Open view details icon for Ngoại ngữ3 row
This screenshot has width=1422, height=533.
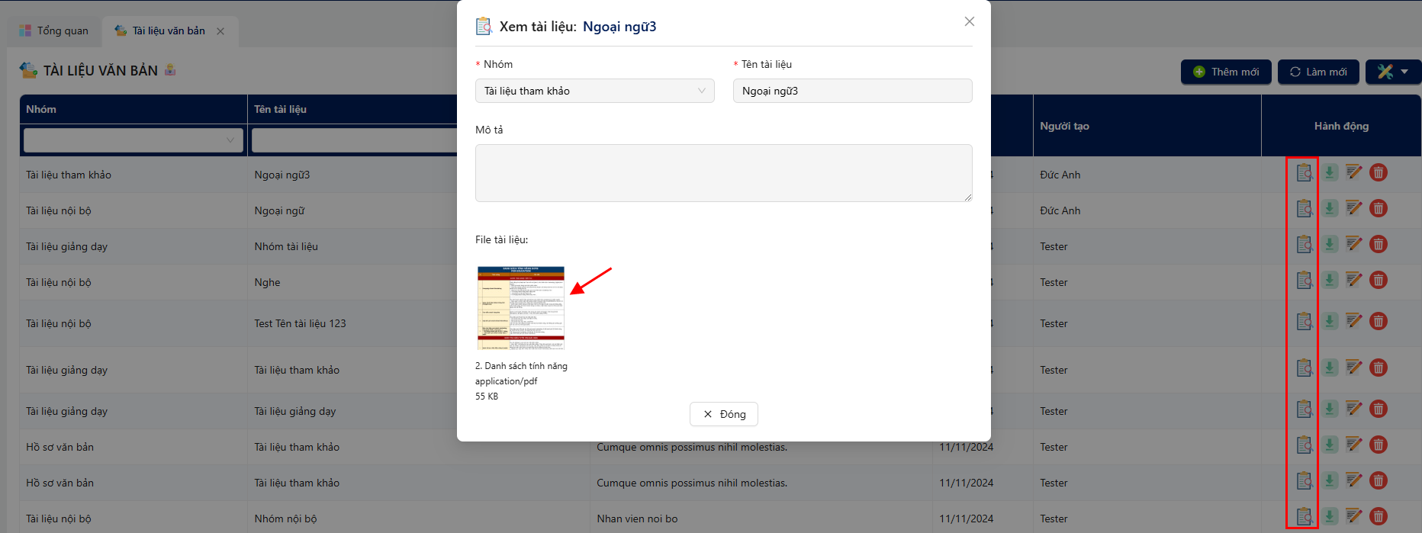[1305, 173]
